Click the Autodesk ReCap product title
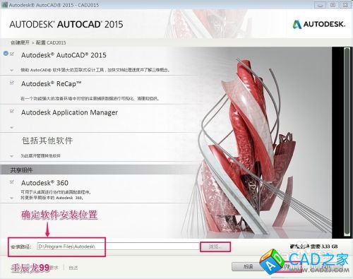Image resolution: width=353 pixels, height=279 pixels. tap(52, 84)
